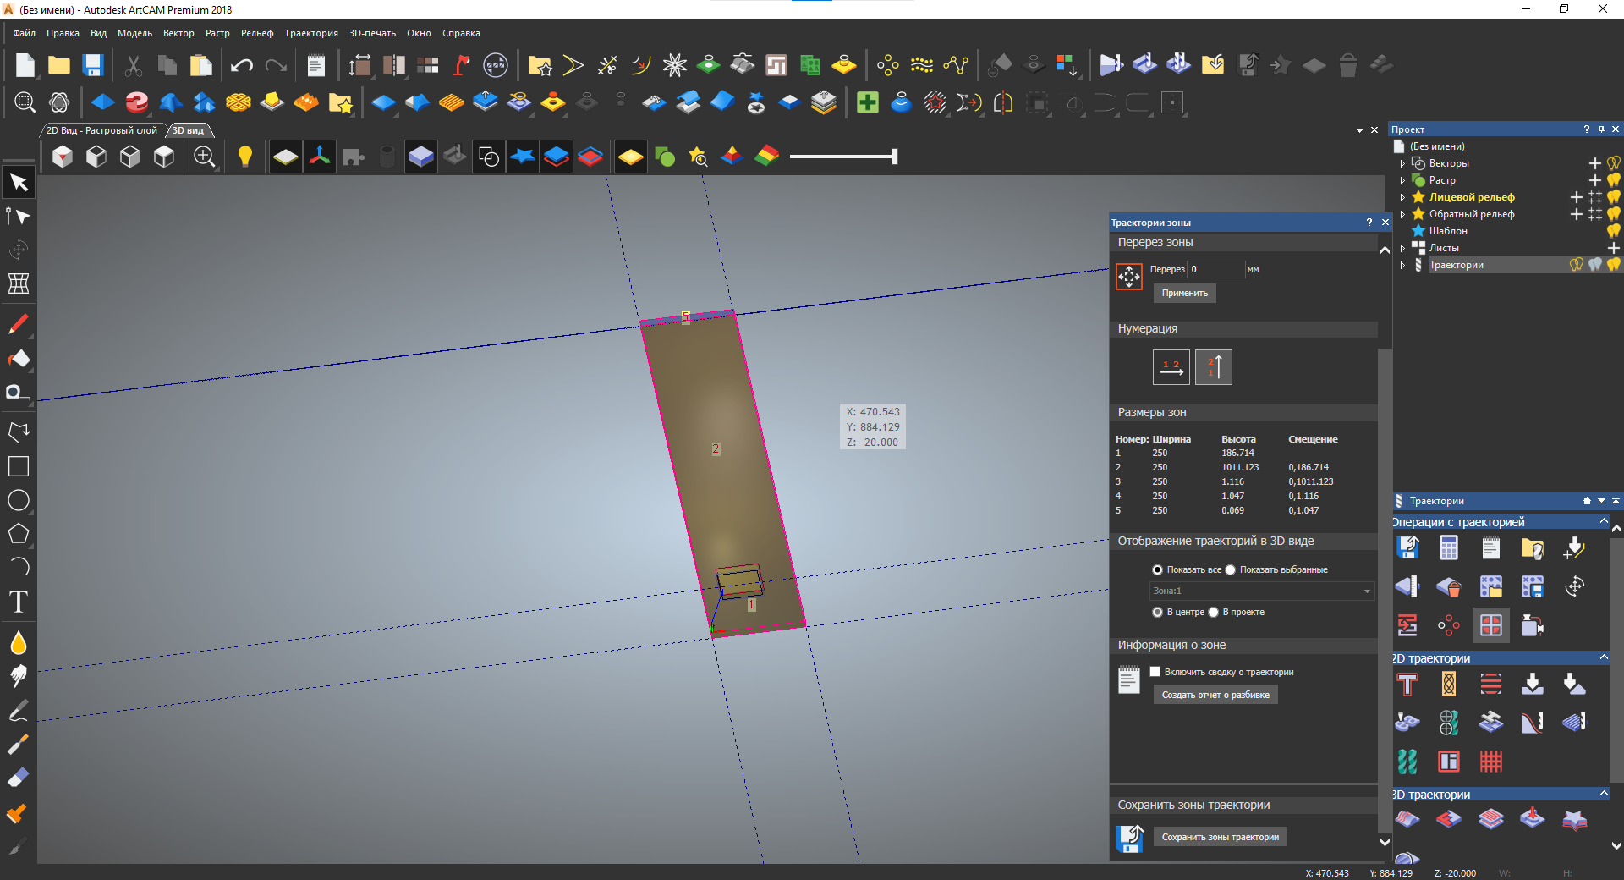Expand the Листы tree node

pos(1402,248)
